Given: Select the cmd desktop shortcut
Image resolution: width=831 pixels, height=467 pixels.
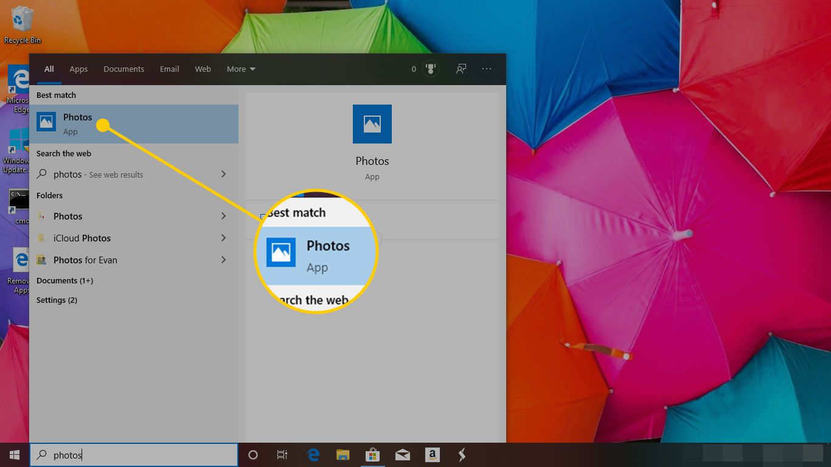Looking at the screenshot, I should 19,207.
